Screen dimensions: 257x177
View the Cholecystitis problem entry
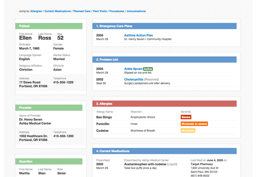click(x=134, y=79)
